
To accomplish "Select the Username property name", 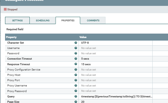I will click(13, 48).
